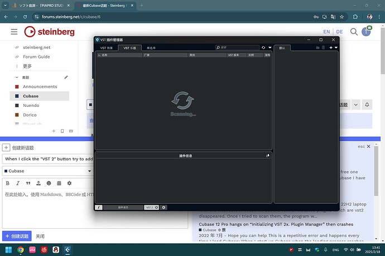Upload a file in composer toolbar
This screenshot has height=256, width=385.
(38, 183)
